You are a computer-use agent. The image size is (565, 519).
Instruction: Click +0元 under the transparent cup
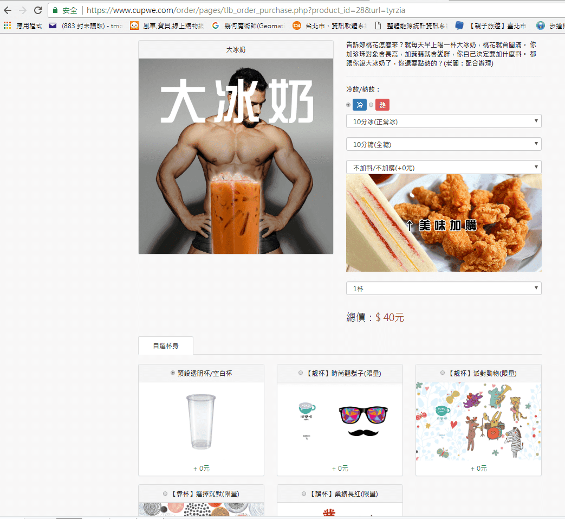click(x=201, y=468)
